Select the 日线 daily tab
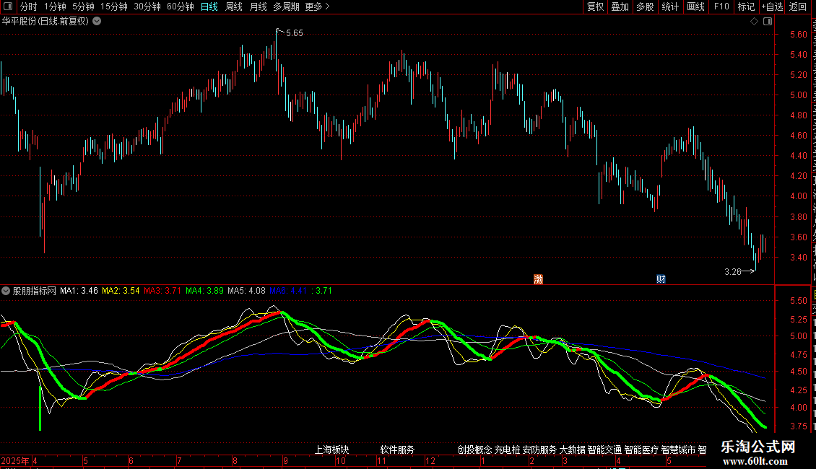 209,6
